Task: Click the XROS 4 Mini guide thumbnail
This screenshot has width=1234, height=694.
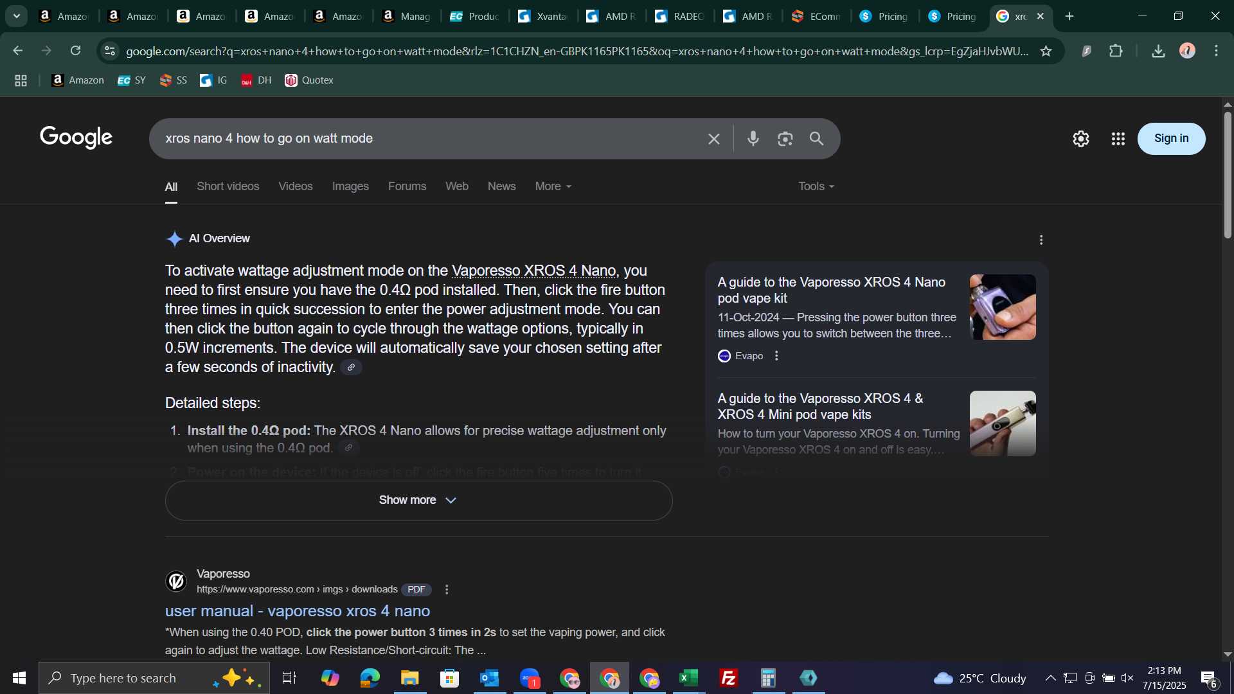Action: [x=1003, y=423]
